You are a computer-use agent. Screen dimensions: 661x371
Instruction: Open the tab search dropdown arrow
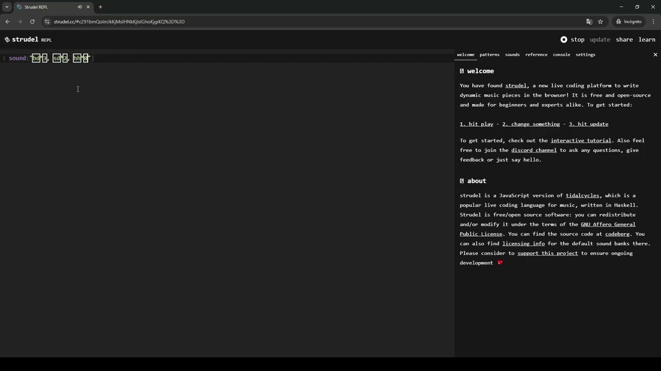pos(7,7)
